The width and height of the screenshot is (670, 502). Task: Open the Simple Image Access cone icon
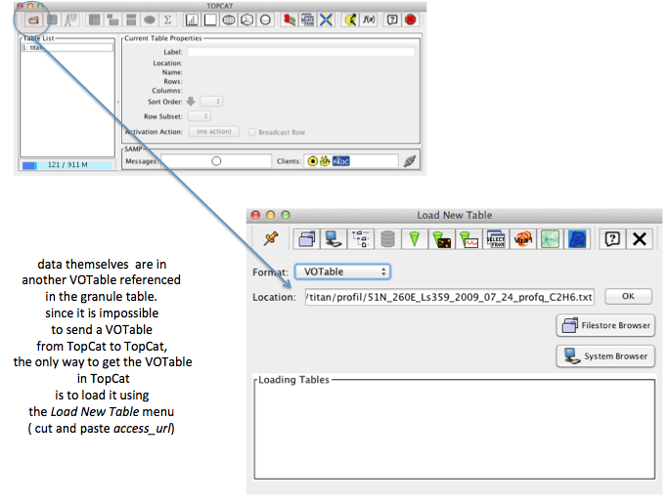441,239
